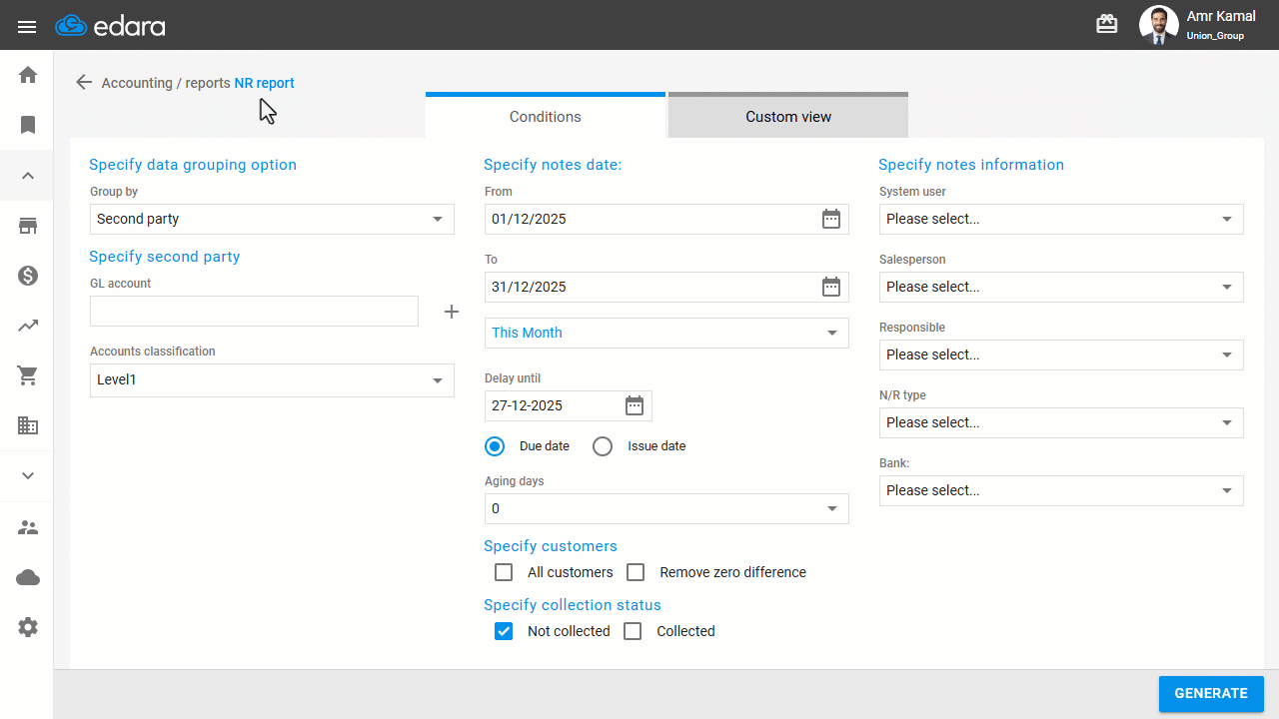Open Amr Kamal profile avatar
This screenshot has height=719, width=1279.
click(1159, 25)
